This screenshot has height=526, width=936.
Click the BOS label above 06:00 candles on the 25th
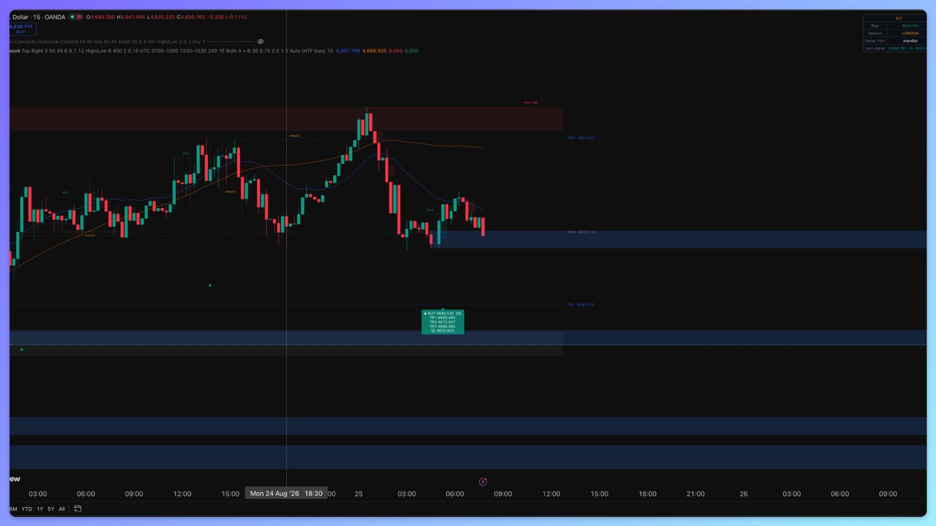click(x=430, y=210)
